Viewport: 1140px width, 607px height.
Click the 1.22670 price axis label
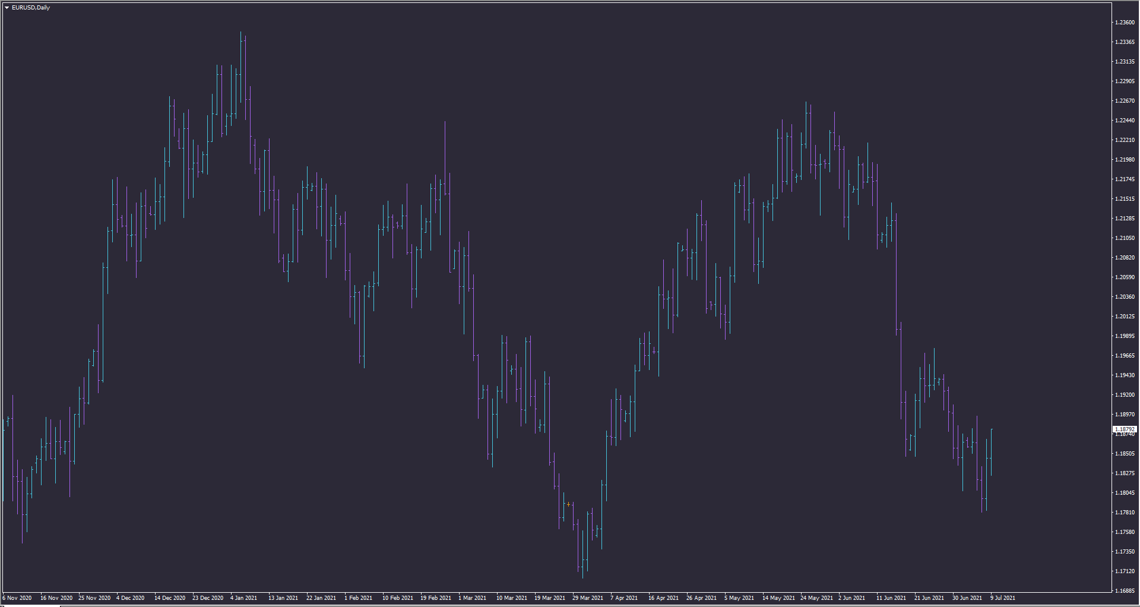tap(1125, 101)
